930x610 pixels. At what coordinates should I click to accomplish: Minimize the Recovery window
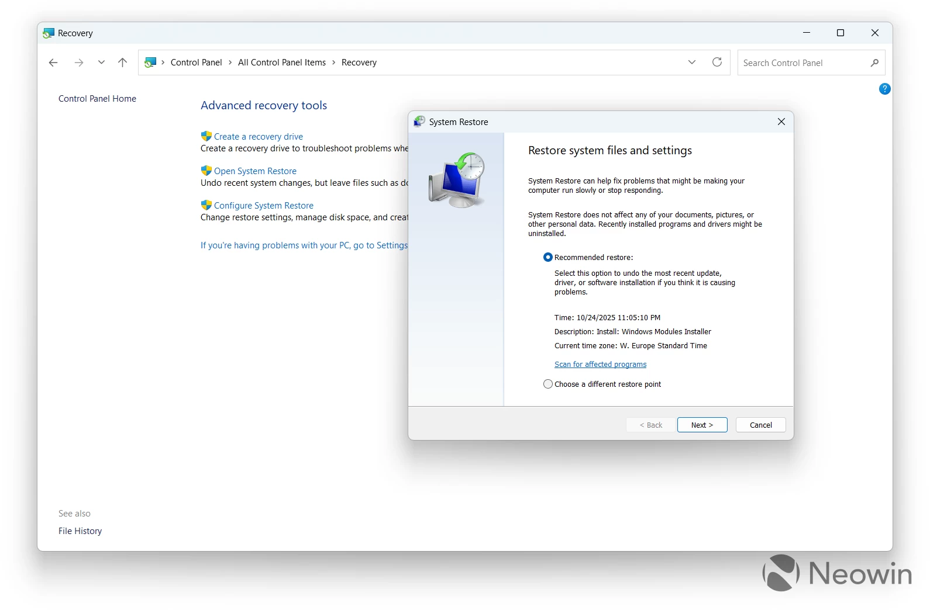tap(807, 33)
